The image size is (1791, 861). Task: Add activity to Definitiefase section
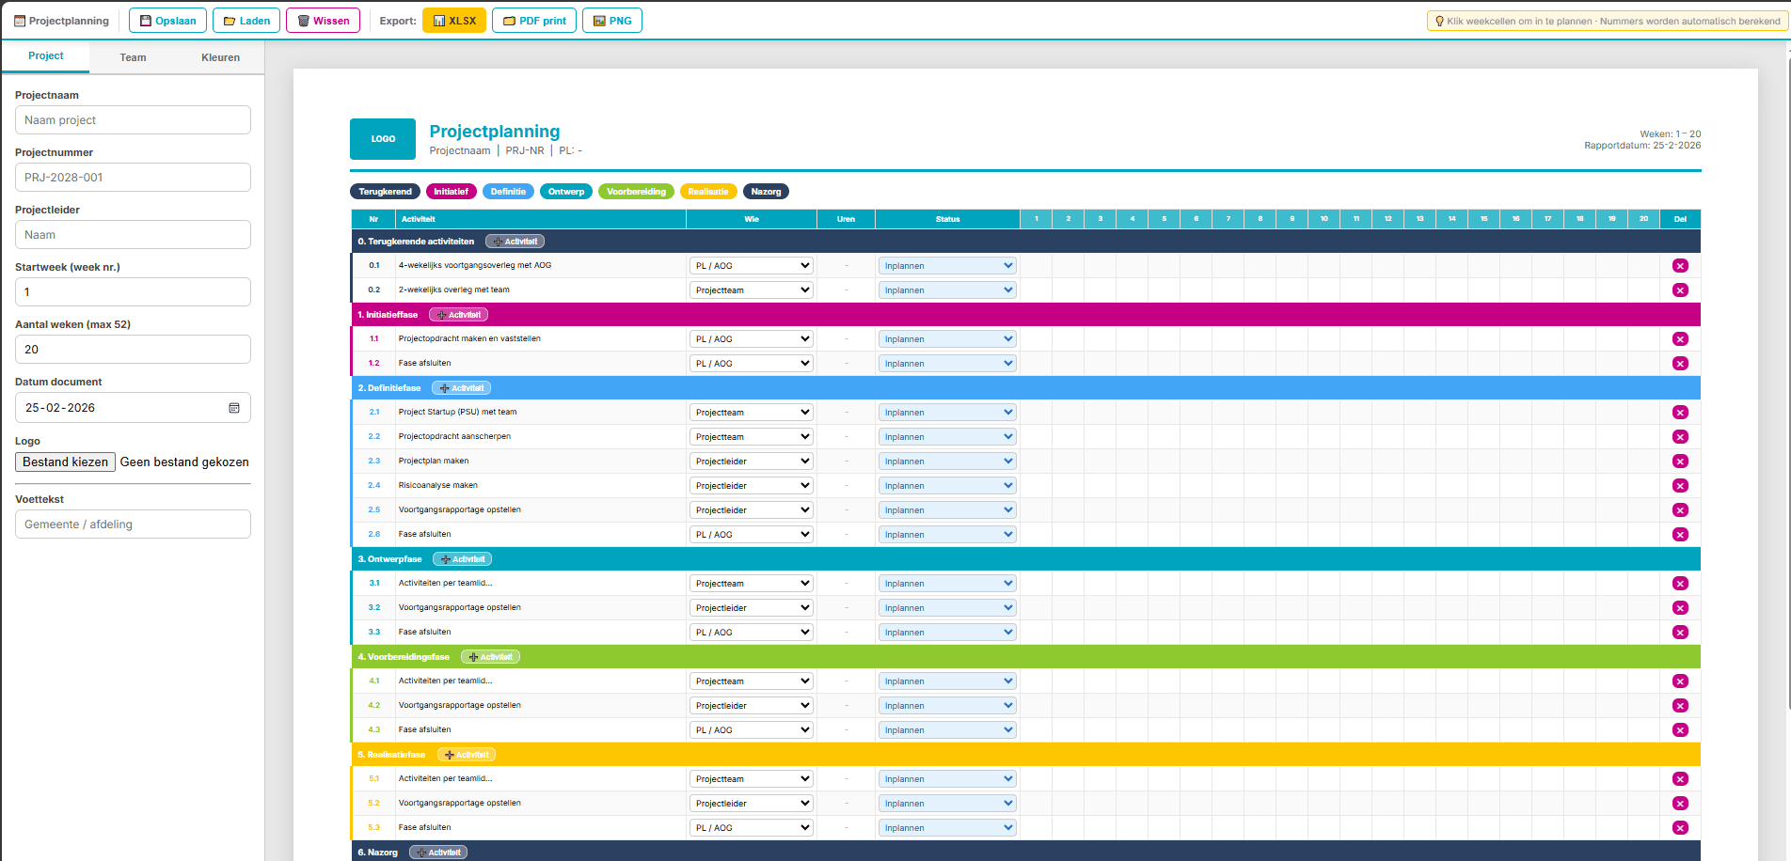[x=461, y=388]
